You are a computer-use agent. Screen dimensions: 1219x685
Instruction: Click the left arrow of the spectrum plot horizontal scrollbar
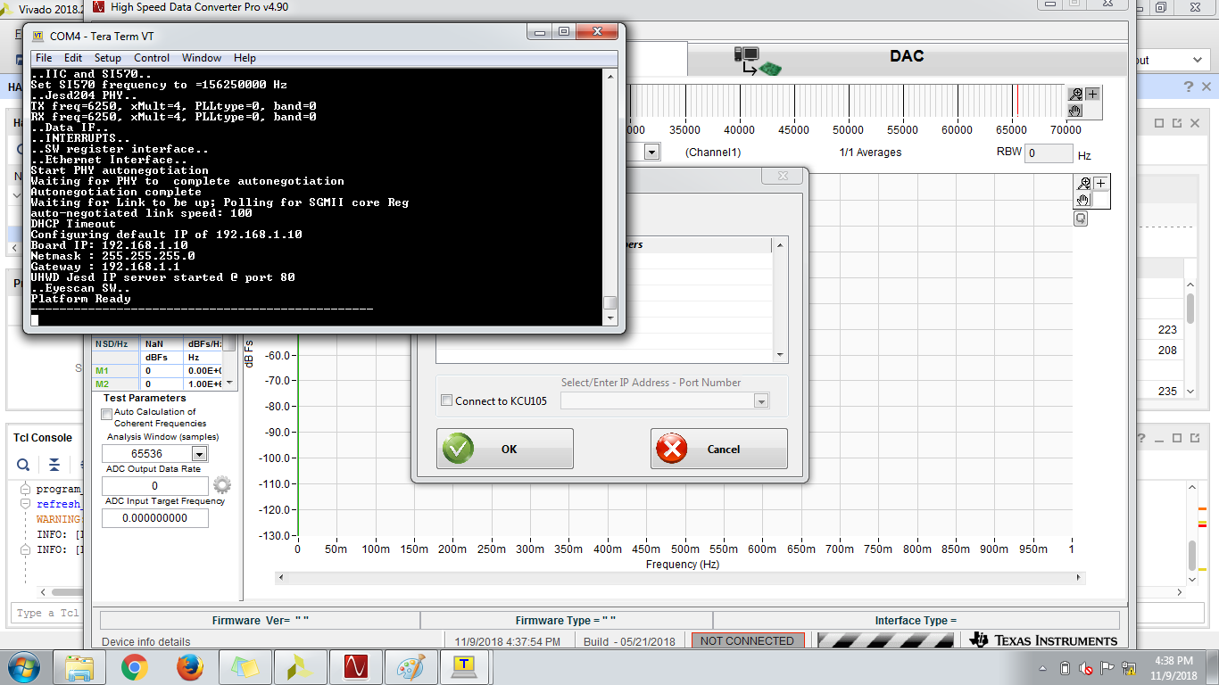point(281,578)
